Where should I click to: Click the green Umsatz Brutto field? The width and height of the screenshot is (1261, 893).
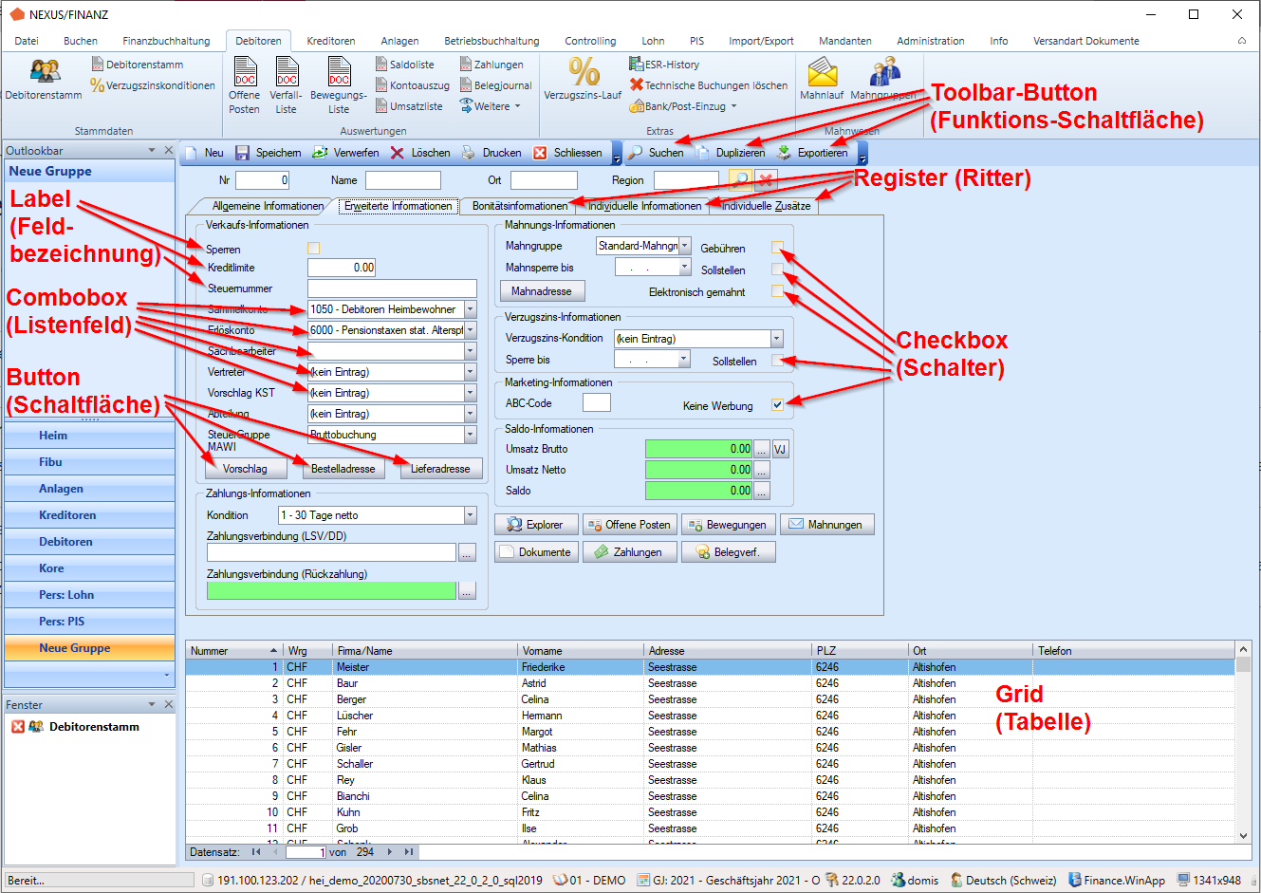click(x=697, y=449)
